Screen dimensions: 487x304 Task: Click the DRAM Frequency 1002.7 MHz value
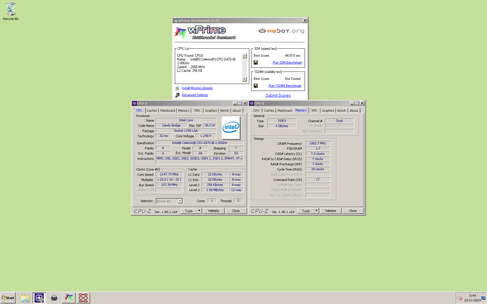[318, 143]
